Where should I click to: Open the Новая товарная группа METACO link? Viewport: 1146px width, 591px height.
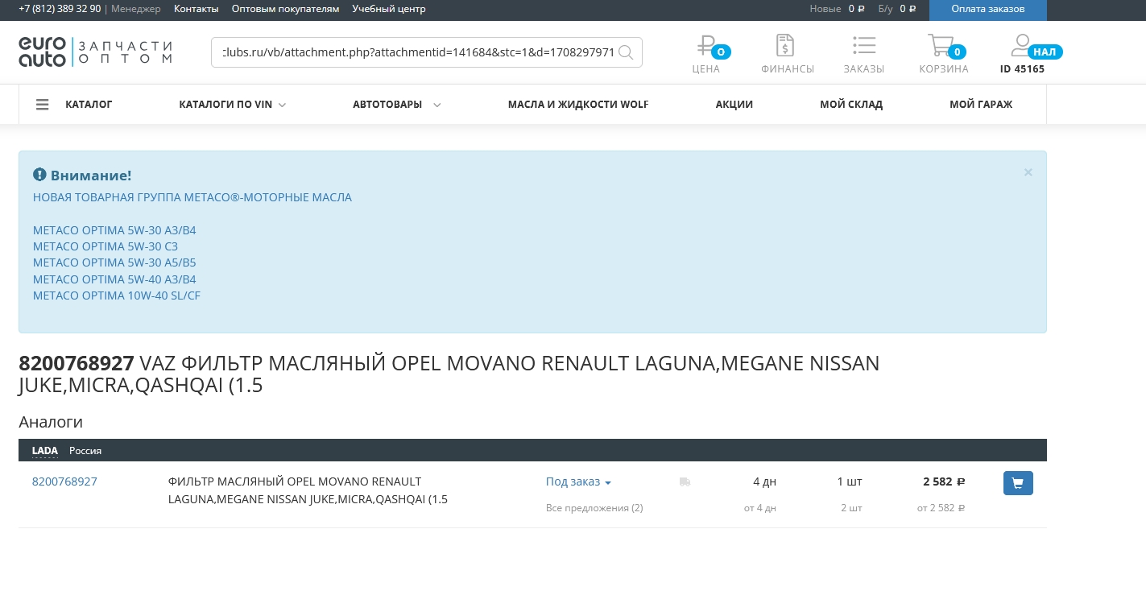tap(192, 197)
